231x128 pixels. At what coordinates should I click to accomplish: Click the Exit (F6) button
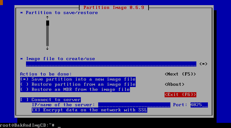tap(180, 95)
